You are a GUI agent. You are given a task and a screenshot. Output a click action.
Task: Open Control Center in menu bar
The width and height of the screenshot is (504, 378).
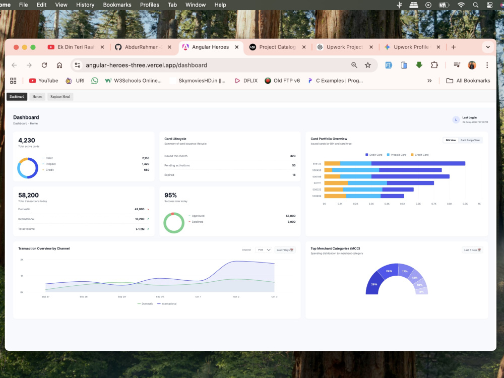489,5
